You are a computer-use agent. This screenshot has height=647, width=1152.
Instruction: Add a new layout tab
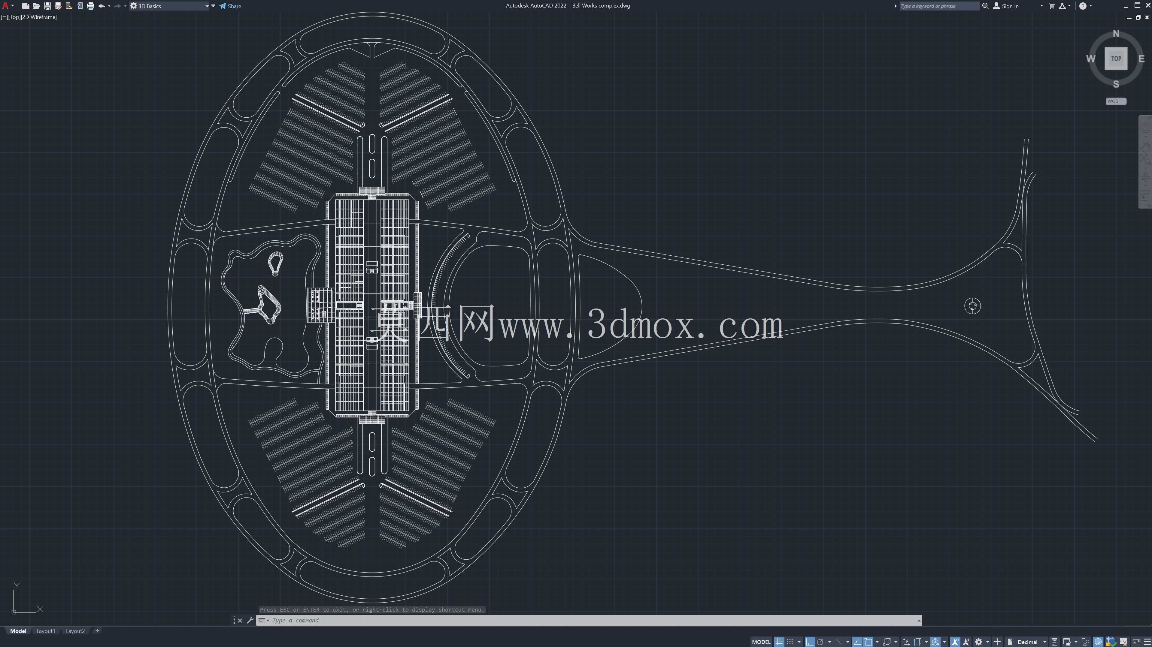pyautogui.click(x=98, y=630)
